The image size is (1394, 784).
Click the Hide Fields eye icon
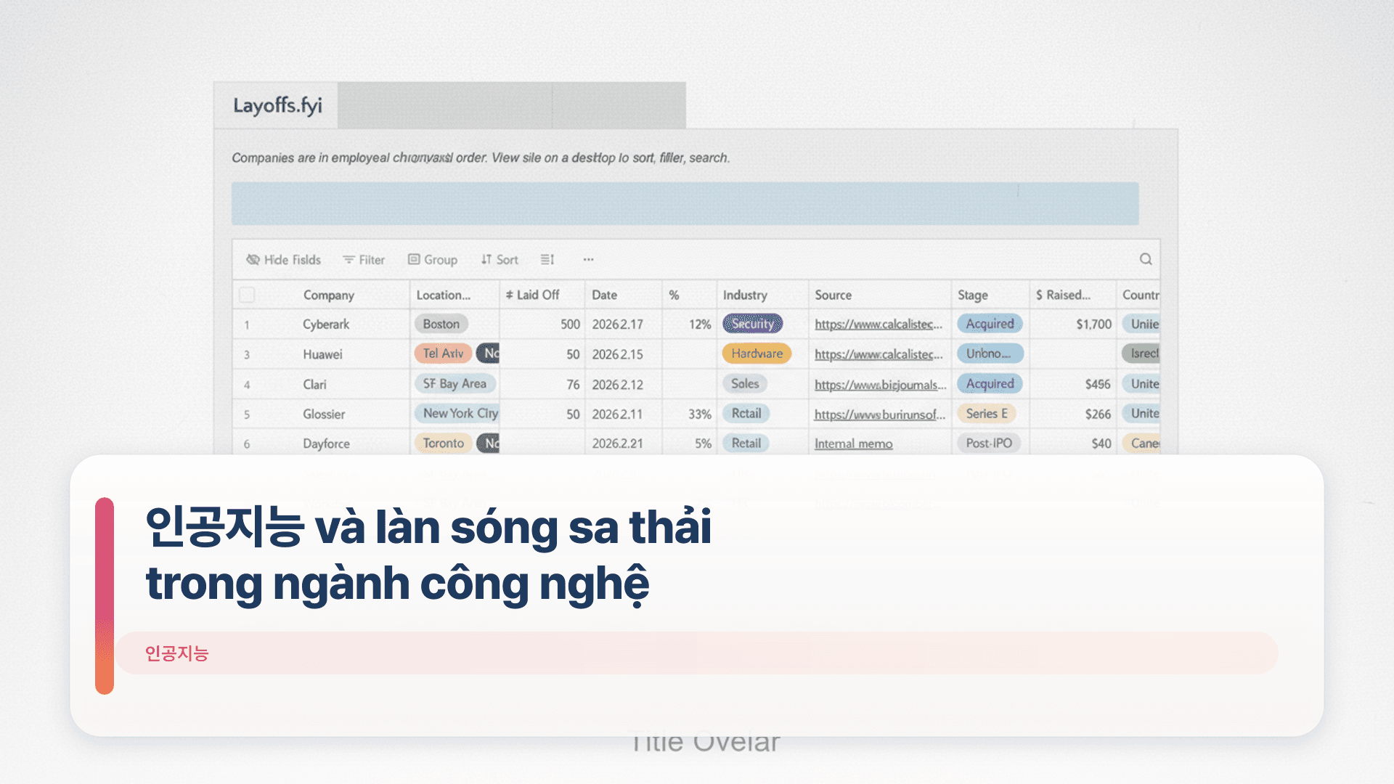coord(253,259)
